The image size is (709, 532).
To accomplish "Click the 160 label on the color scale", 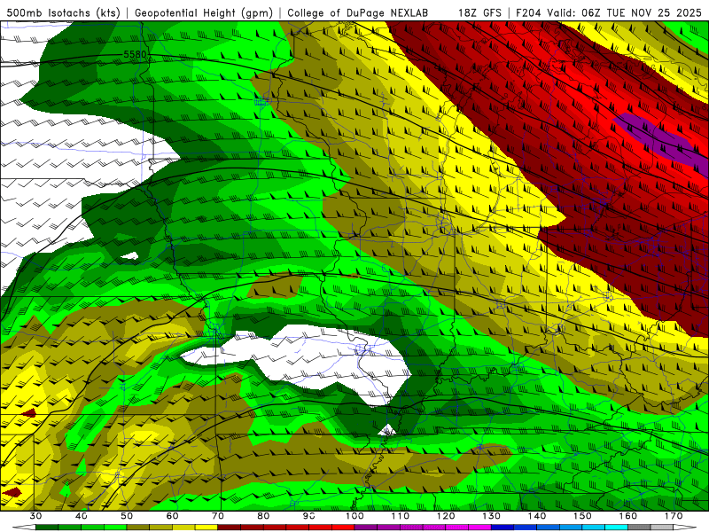I will (628, 516).
